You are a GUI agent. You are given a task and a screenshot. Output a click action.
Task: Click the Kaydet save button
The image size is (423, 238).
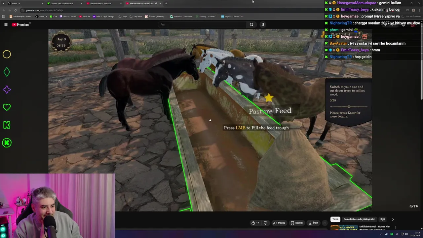pyautogui.click(x=296, y=223)
